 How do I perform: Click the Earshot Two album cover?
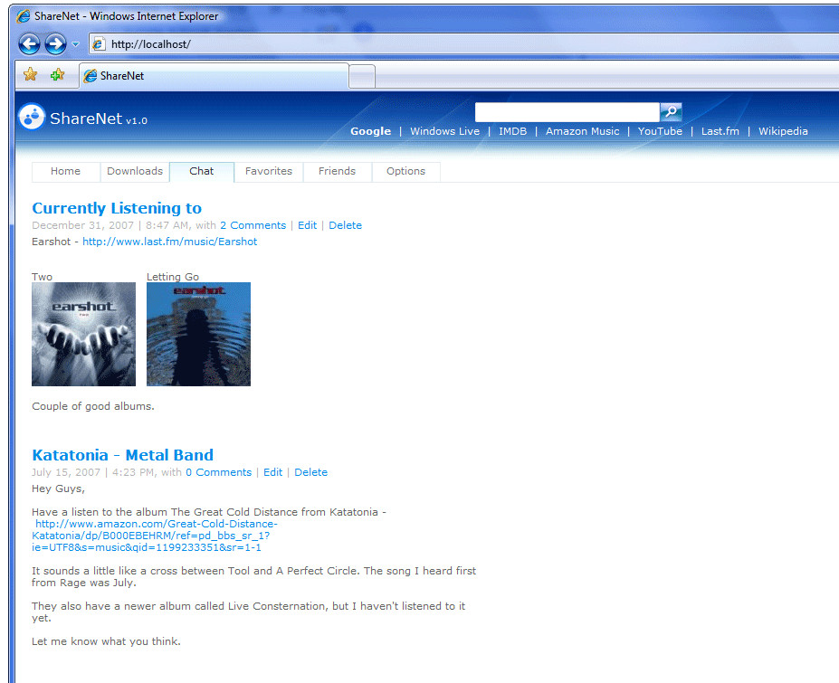coord(83,335)
